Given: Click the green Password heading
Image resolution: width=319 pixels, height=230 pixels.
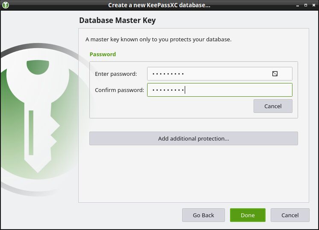Looking at the screenshot, I should pyautogui.click(x=103, y=55).
